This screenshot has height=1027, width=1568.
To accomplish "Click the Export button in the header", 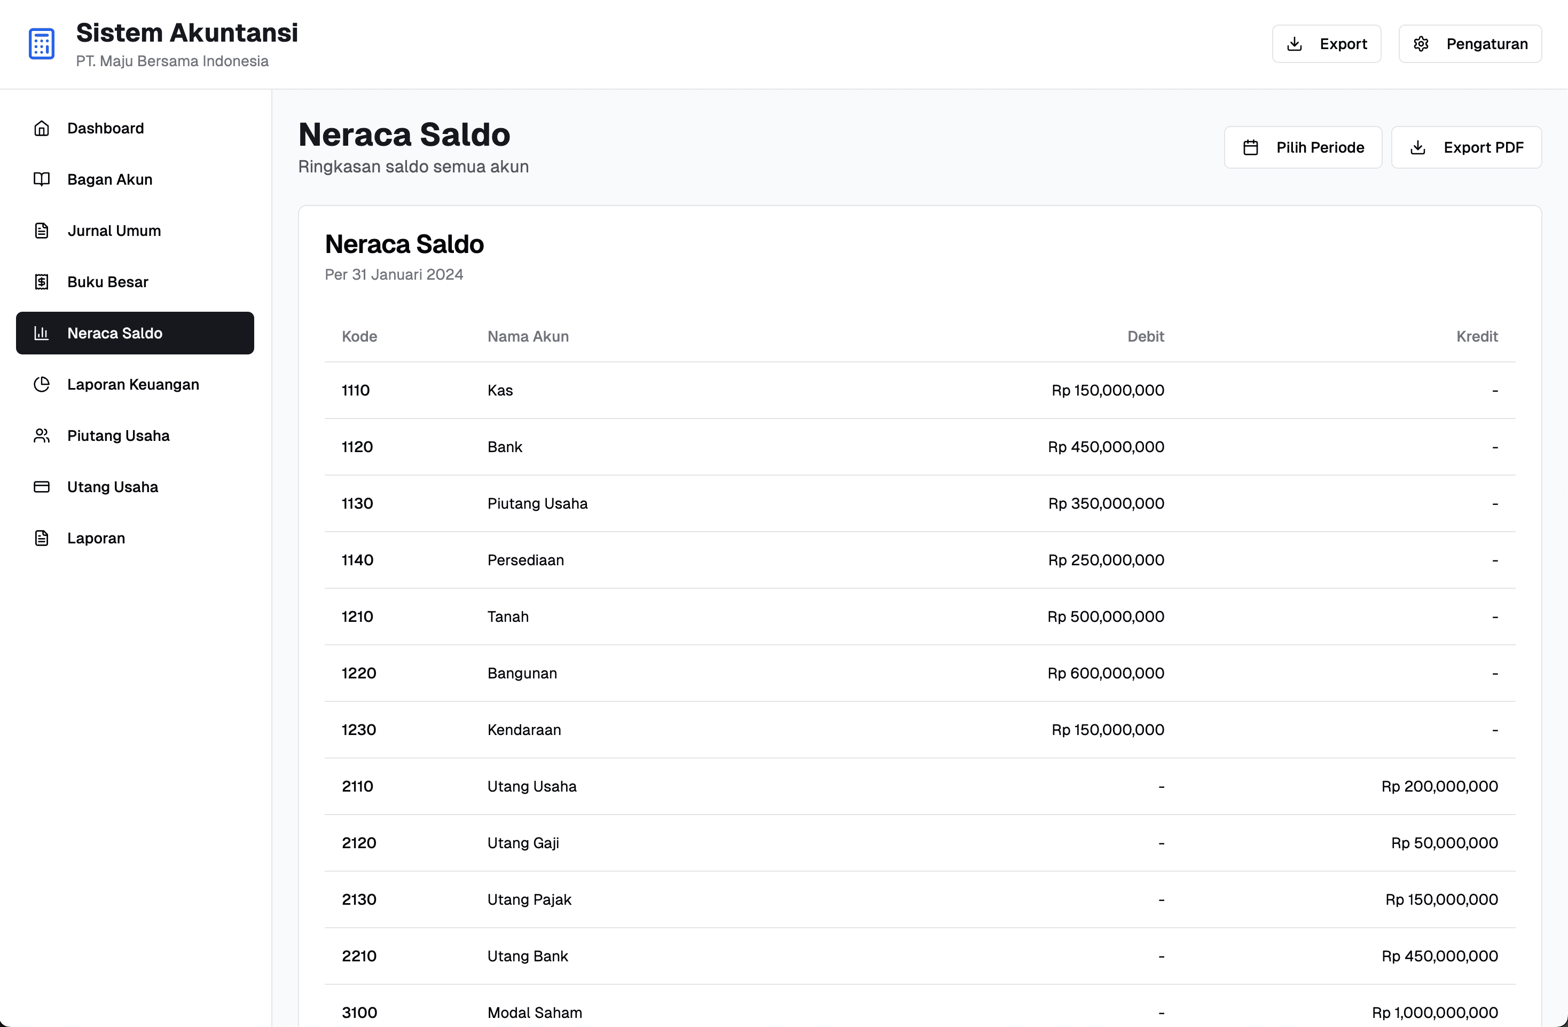I will click(1326, 43).
